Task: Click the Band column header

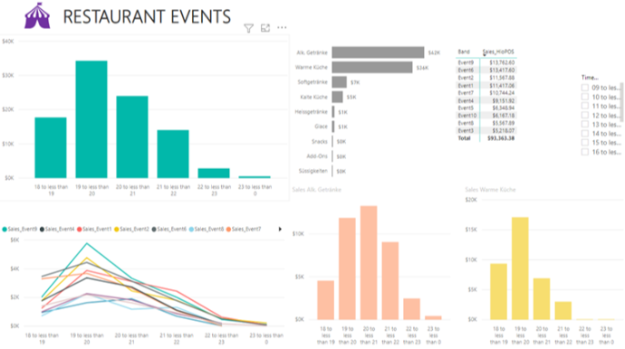Action: [x=464, y=52]
